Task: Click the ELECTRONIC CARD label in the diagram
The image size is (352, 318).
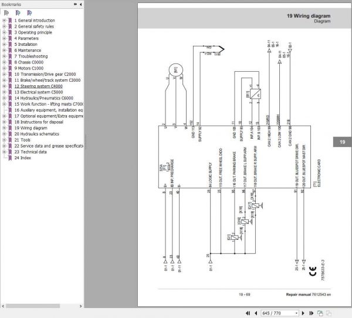Action: (319, 173)
